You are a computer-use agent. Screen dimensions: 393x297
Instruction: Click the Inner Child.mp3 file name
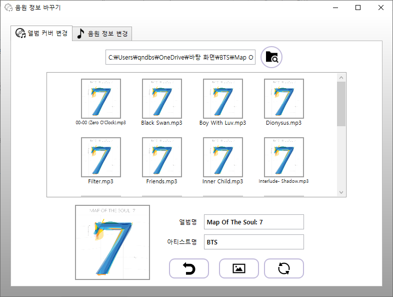(223, 181)
